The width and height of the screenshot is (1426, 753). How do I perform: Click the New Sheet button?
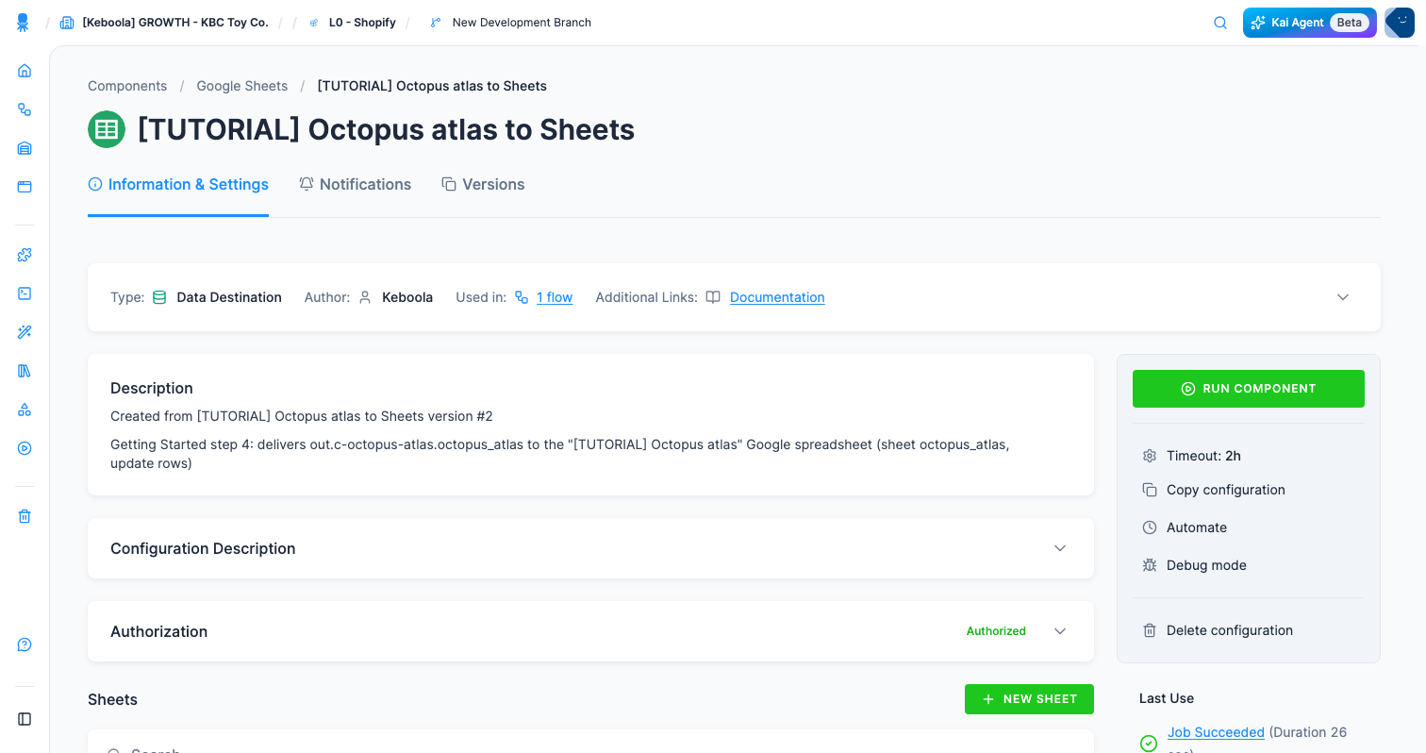point(1029,699)
